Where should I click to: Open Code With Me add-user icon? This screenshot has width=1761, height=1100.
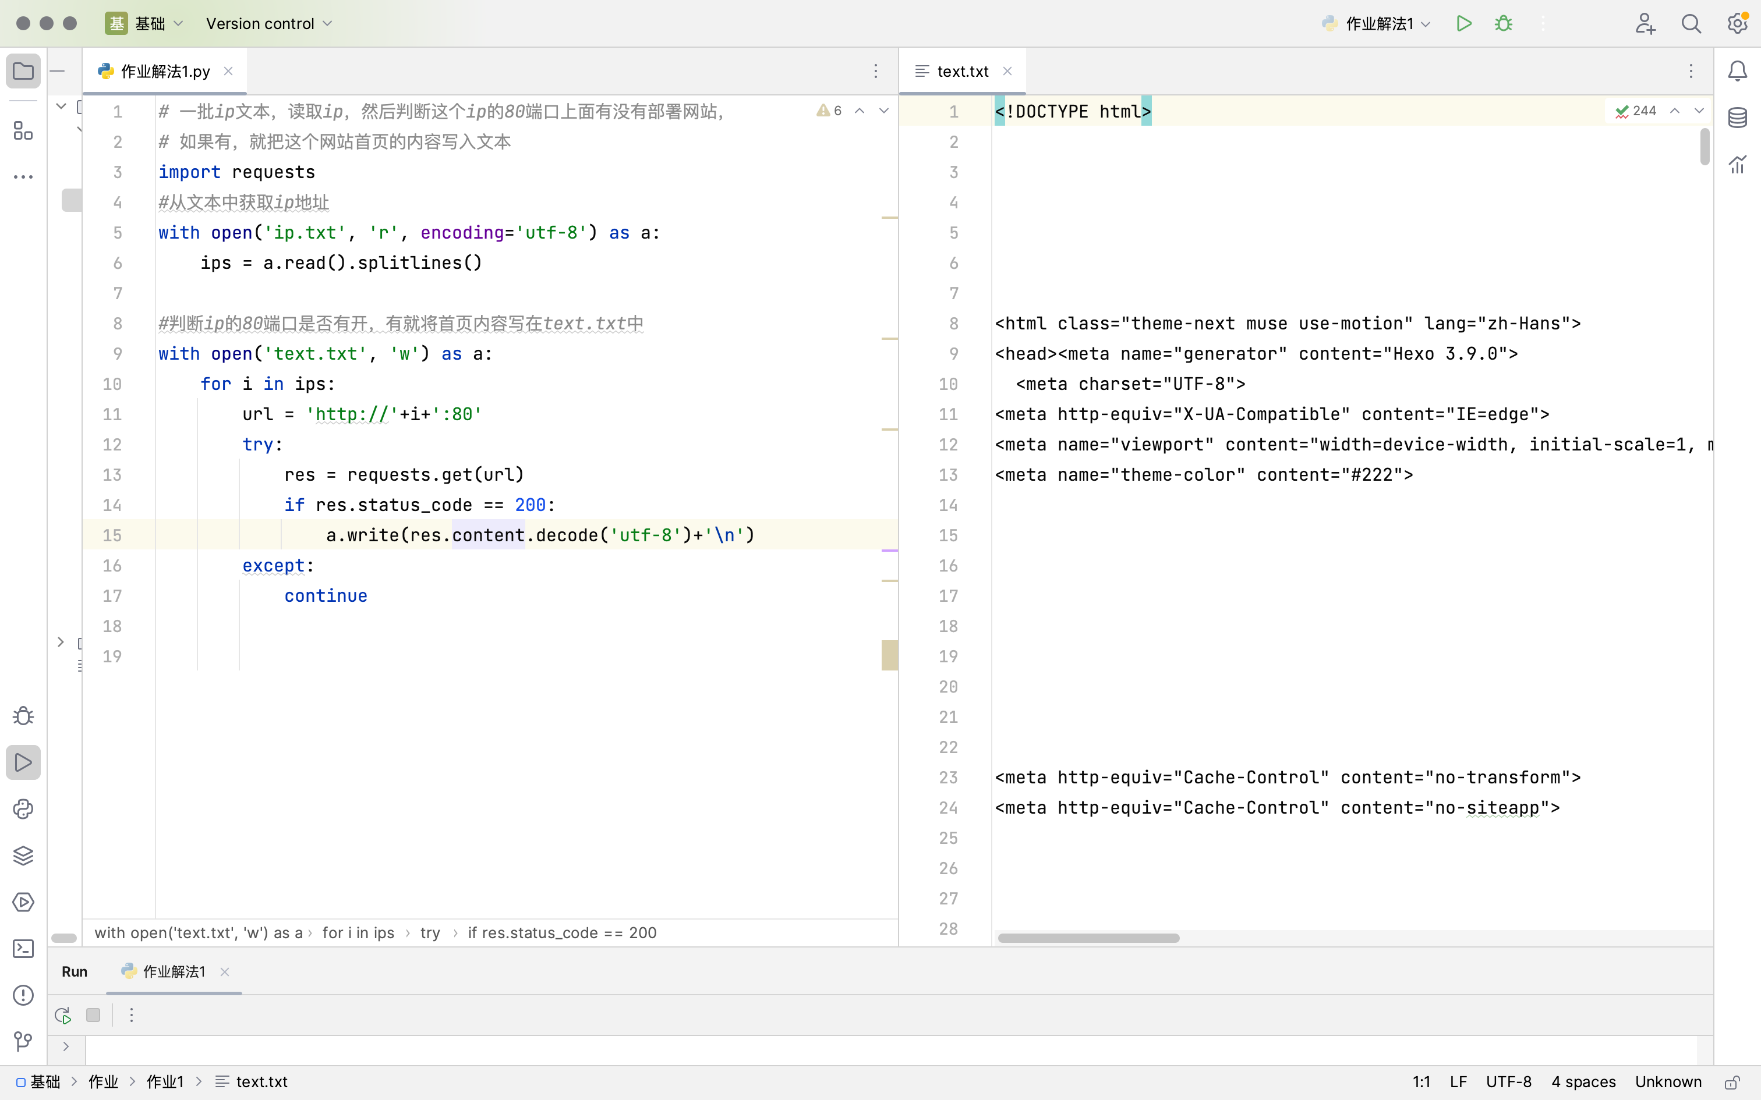pyautogui.click(x=1645, y=23)
